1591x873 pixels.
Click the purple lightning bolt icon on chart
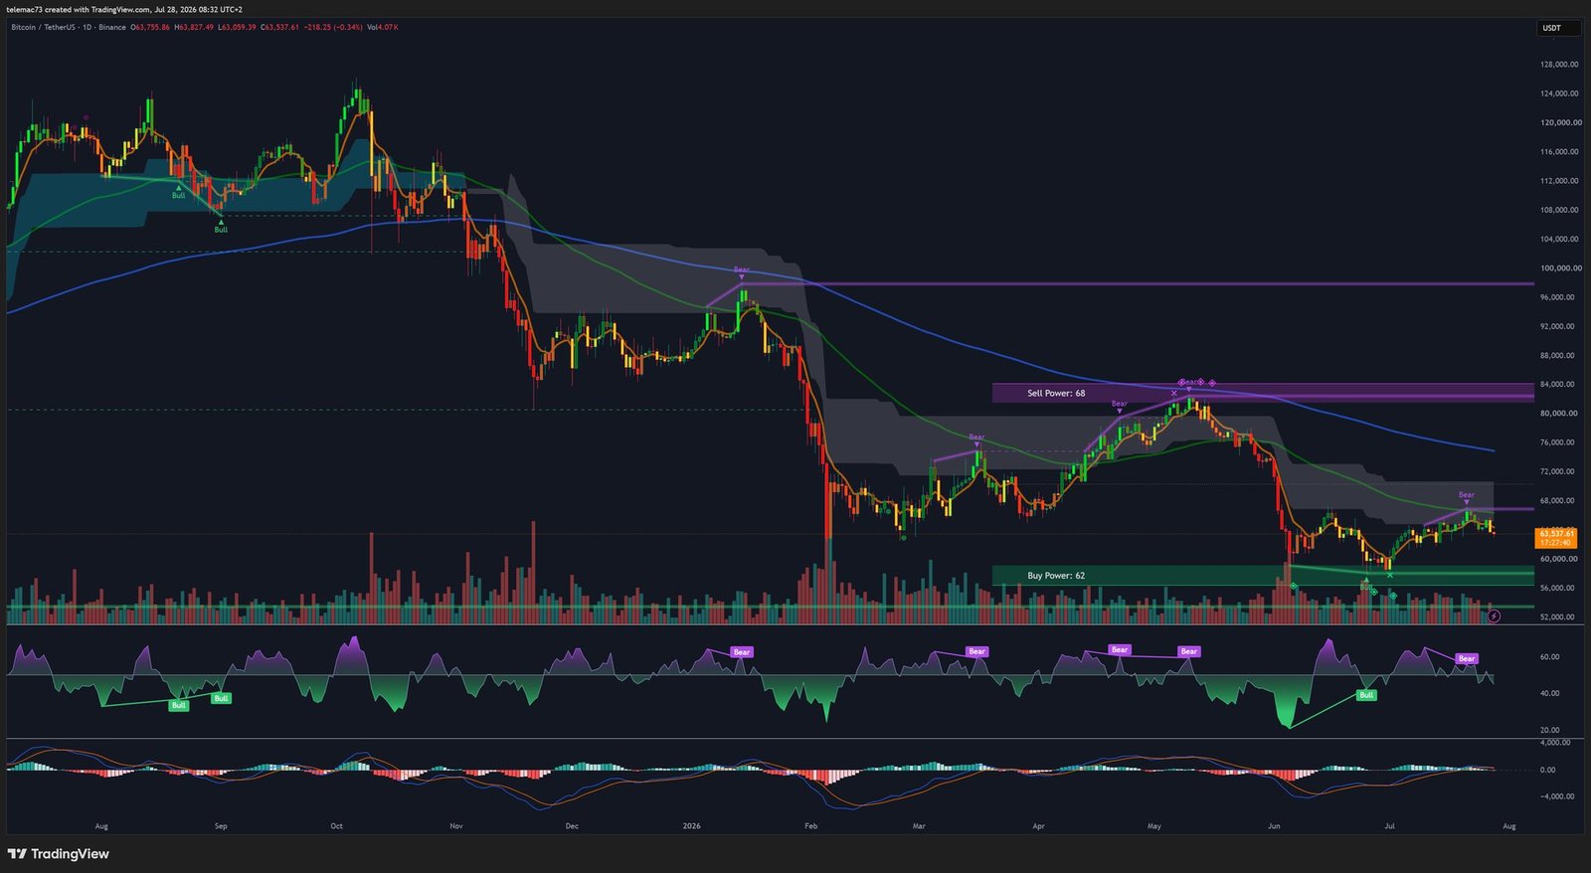1494,616
